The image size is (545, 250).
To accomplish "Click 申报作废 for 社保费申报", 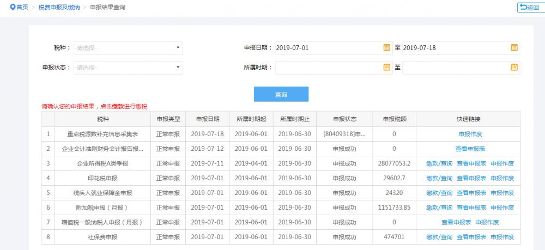I will [x=502, y=237].
